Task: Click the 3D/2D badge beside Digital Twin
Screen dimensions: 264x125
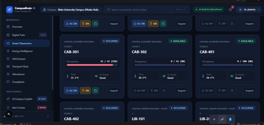Action: 43,35
